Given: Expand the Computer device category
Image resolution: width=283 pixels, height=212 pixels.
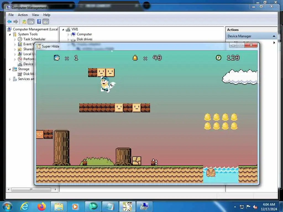Looking at the screenshot, I should point(68,35).
